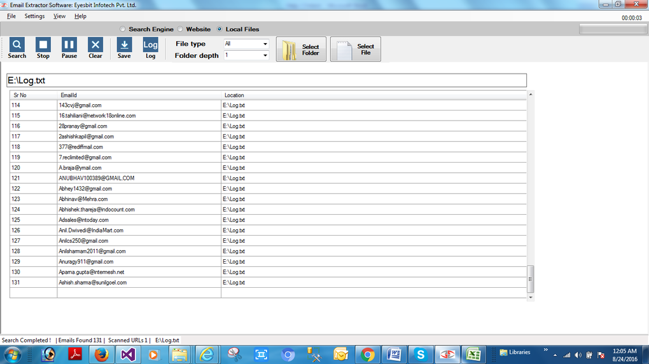The image size is (649, 364).
Task: Select row Abhishek.thareja@indocount.com
Action: [x=269, y=210]
